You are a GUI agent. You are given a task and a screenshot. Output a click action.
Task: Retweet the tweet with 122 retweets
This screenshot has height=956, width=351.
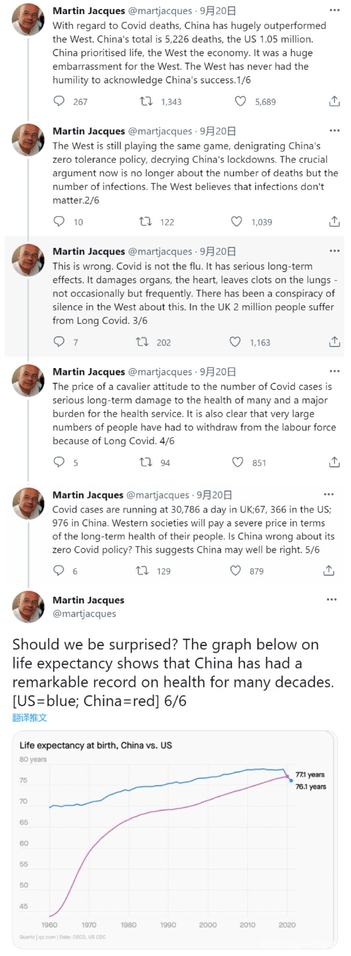(146, 222)
